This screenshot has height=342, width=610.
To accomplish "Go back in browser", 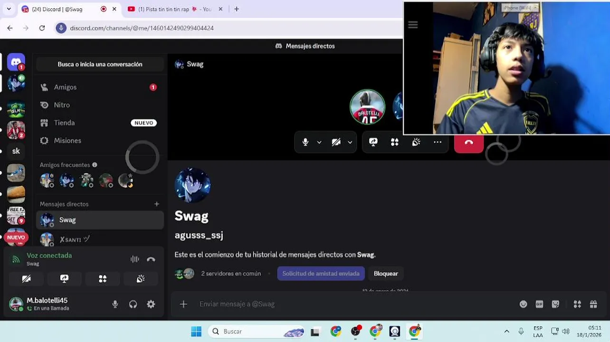I will pyautogui.click(x=10, y=28).
